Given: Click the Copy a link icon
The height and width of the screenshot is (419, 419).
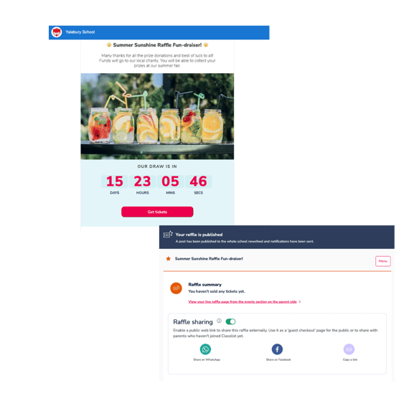Looking at the screenshot, I should [x=349, y=349].
